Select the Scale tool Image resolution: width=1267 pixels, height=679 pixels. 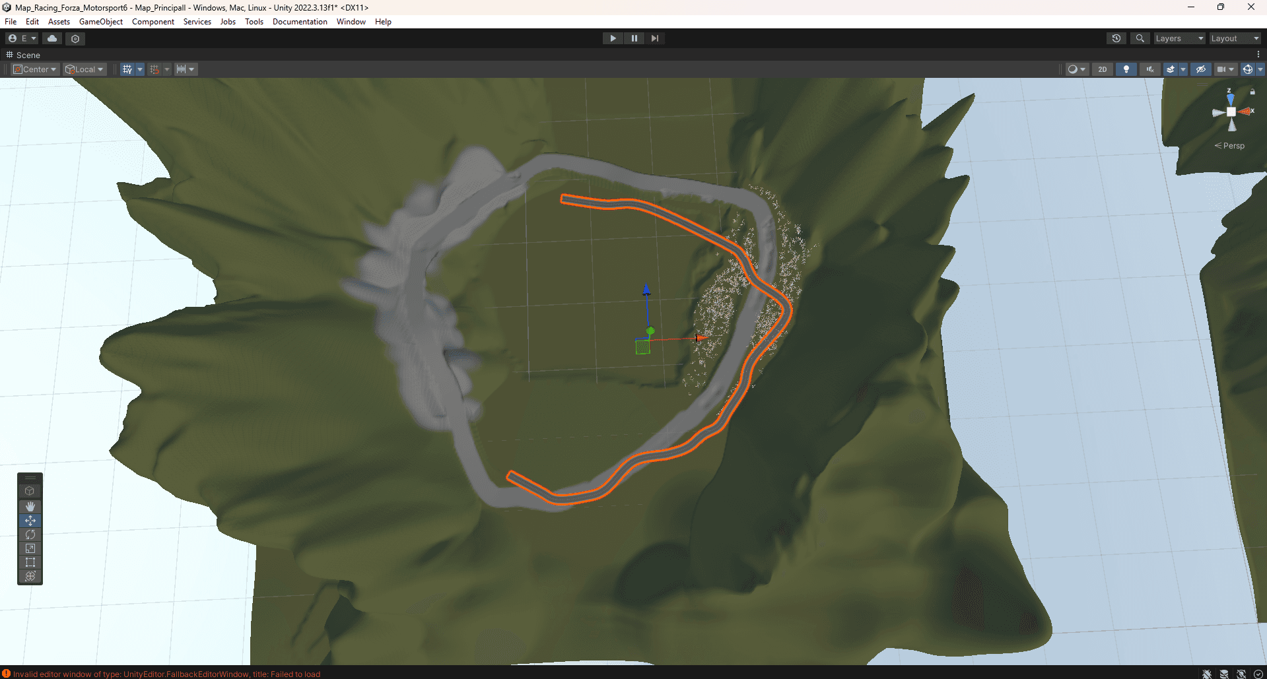pos(30,548)
